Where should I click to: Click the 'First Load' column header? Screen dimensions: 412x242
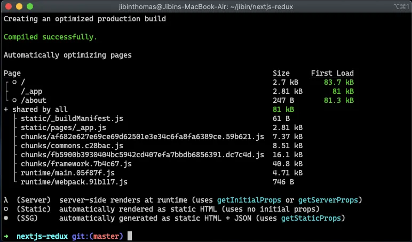pos(332,73)
